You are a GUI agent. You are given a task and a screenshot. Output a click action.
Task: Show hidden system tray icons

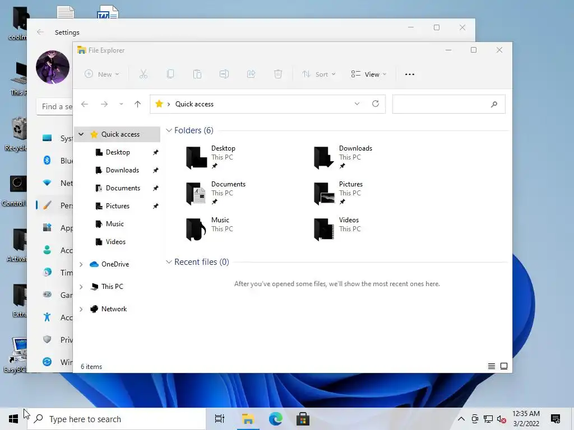(461, 419)
